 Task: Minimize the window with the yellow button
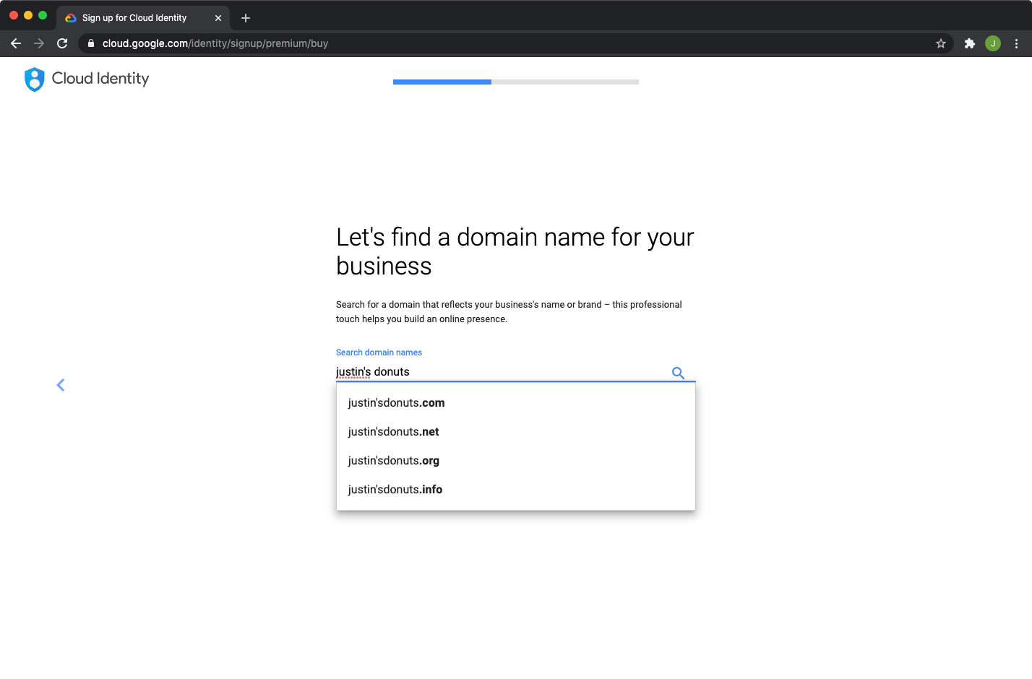[28, 15]
